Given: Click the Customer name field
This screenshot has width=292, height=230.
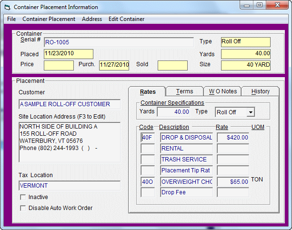Looking at the screenshot, I should [70, 104].
